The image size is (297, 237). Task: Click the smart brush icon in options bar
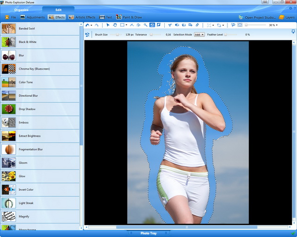point(87,35)
